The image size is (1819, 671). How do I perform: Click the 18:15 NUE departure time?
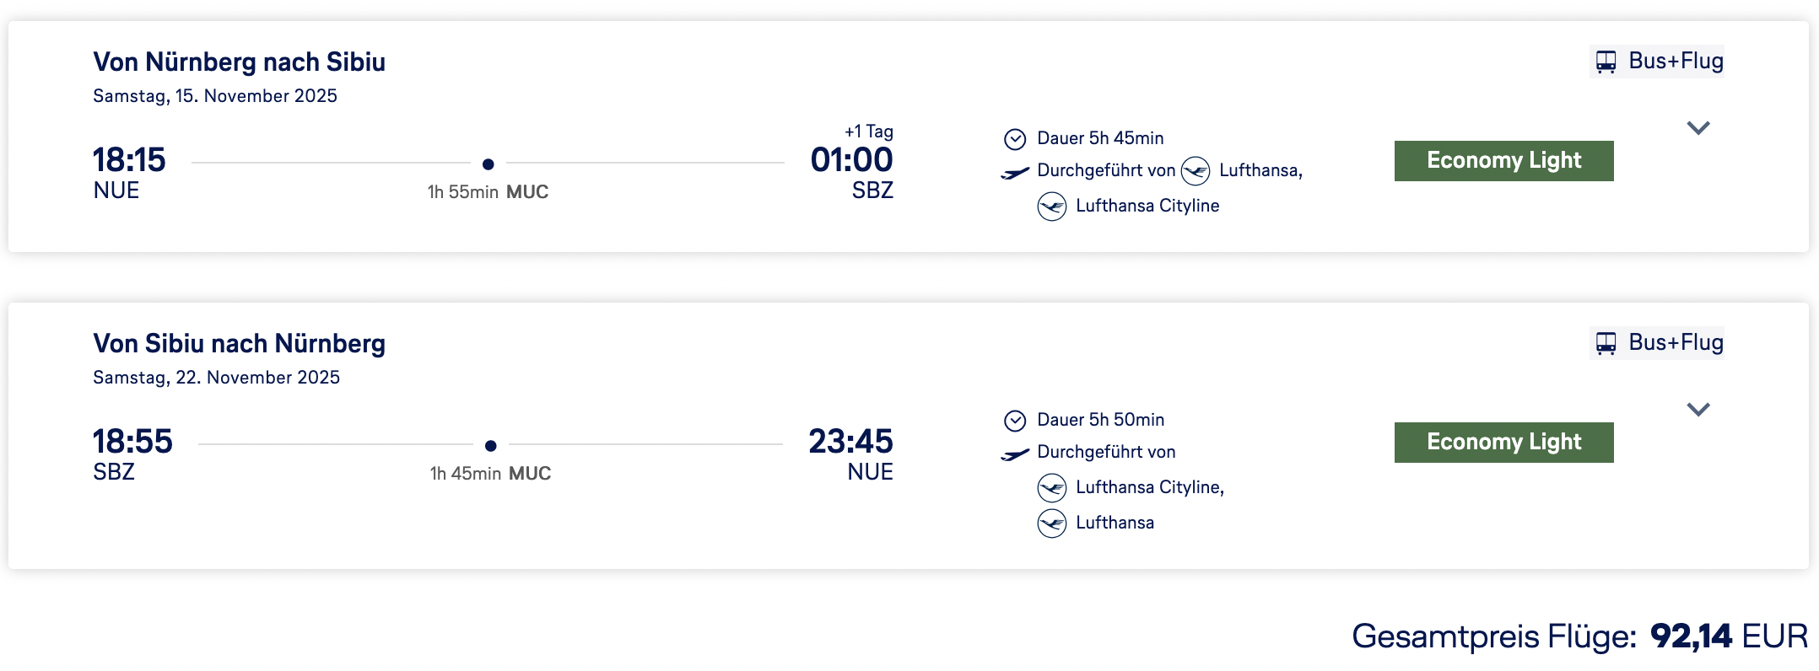[129, 160]
